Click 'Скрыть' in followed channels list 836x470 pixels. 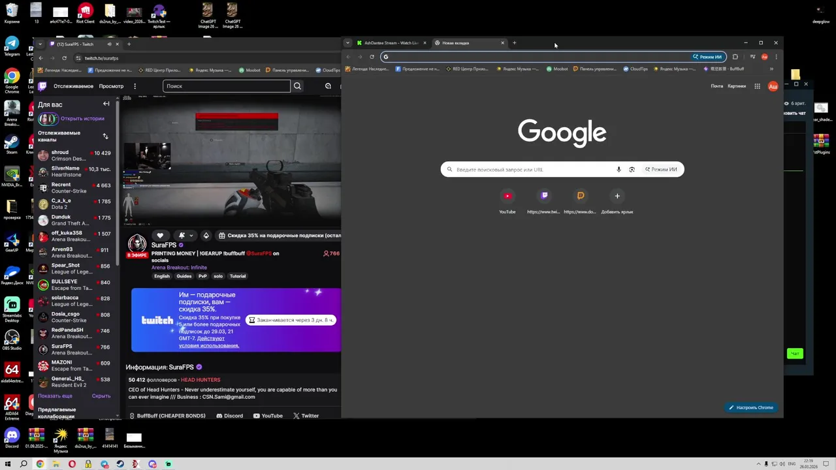(x=101, y=396)
